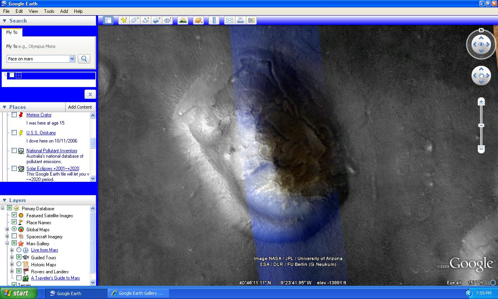Open the Meteor Crator link
The height and width of the screenshot is (299, 498).
point(39,115)
